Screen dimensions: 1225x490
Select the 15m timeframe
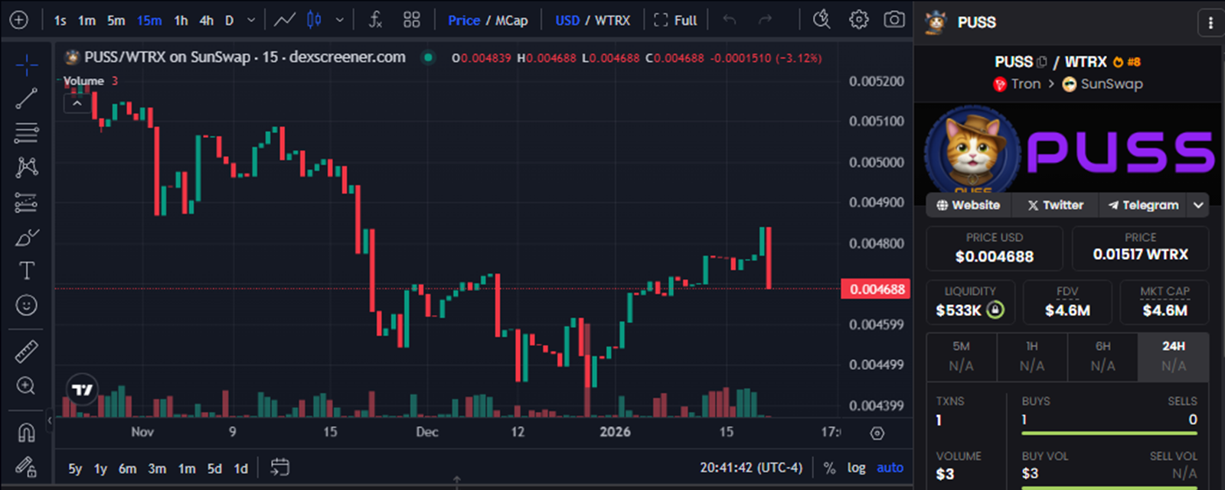pyautogui.click(x=149, y=21)
